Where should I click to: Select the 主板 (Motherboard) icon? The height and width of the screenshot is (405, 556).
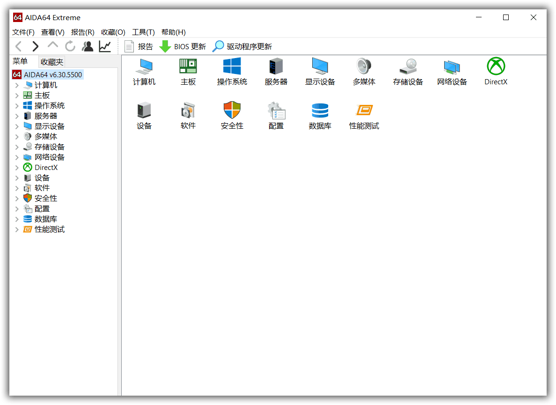188,71
